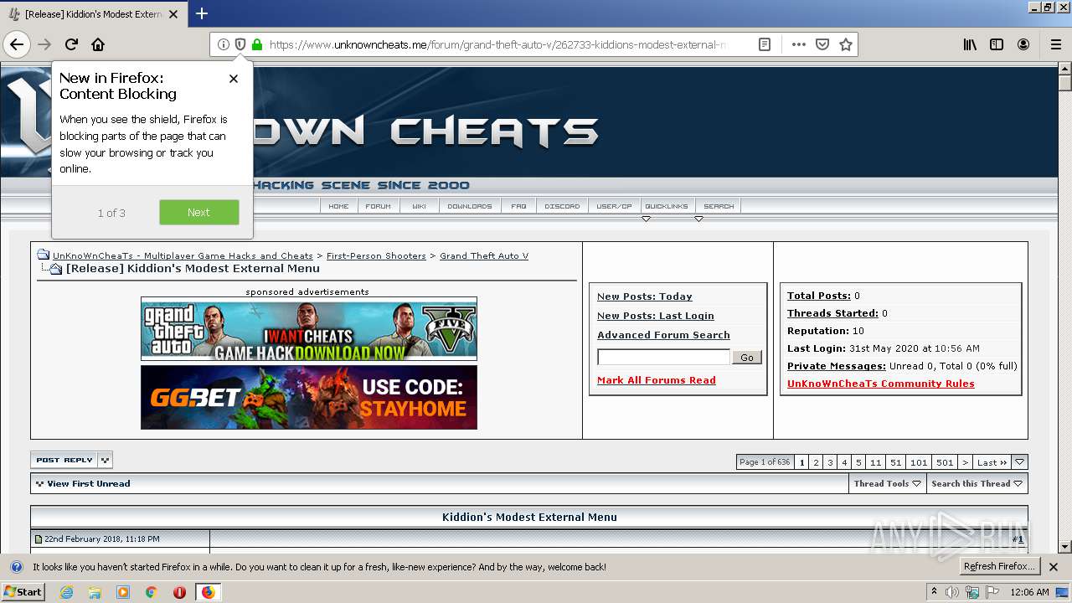
Task: Expand the Thread Tools dropdown
Action: point(888,484)
